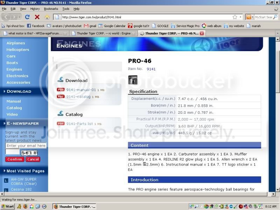Go to Accessories in sidebar
This screenshot has height=210, width=280.
18,82
